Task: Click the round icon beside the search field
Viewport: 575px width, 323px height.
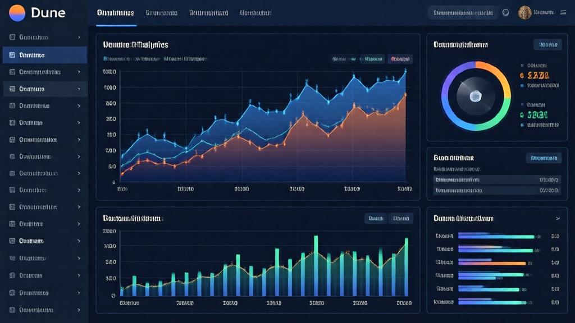Action: 506,12
